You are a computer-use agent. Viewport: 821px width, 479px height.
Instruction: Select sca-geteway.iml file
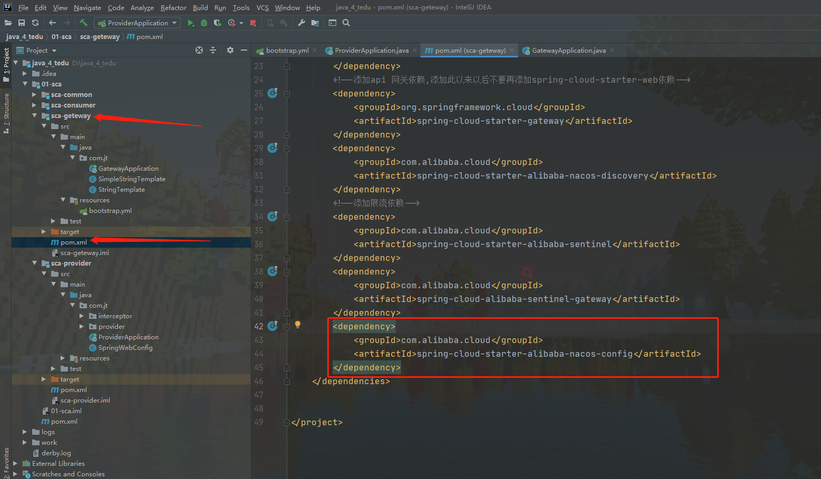(x=84, y=252)
